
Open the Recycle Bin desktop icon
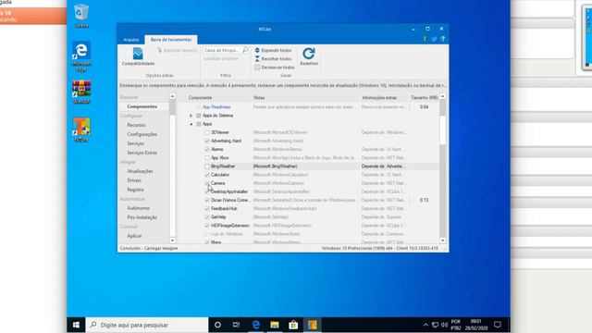81,16
